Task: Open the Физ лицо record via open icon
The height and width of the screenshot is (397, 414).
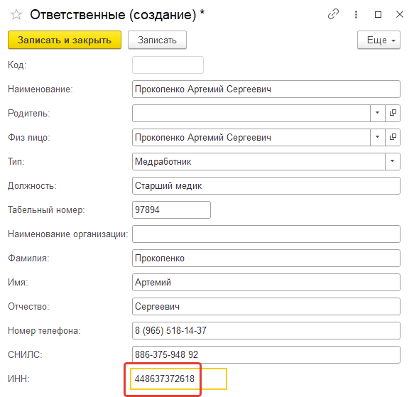Action: (x=393, y=137)
